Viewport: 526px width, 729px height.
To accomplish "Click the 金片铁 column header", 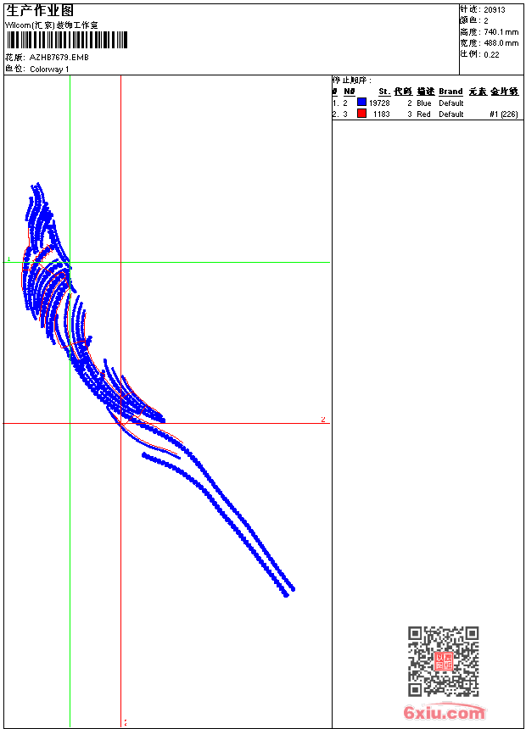I will (x=504, y=92).
